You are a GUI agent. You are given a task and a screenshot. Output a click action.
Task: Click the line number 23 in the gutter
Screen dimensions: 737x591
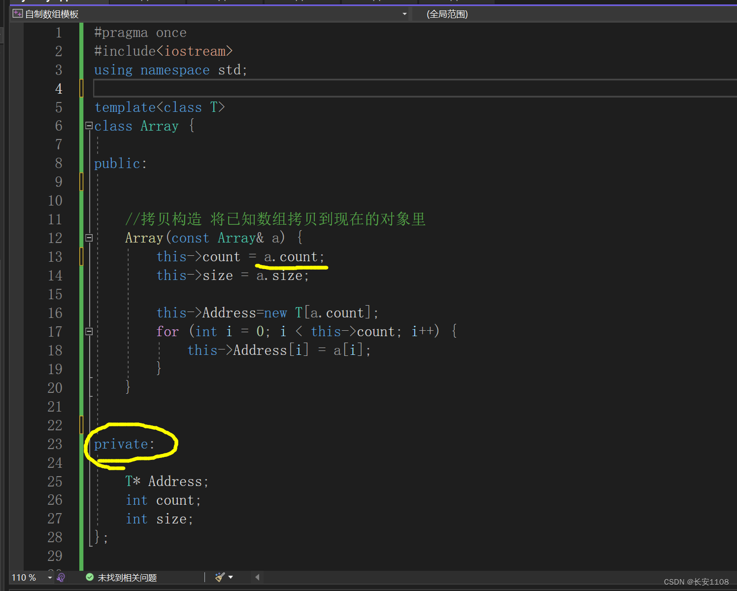coord(55,444)
